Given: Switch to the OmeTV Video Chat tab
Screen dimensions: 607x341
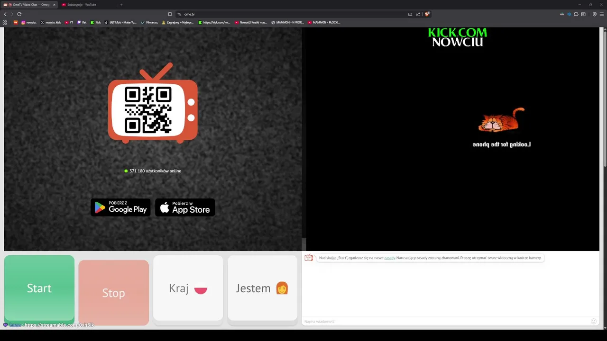Looking at the screenshot, I should click(29, 5).
